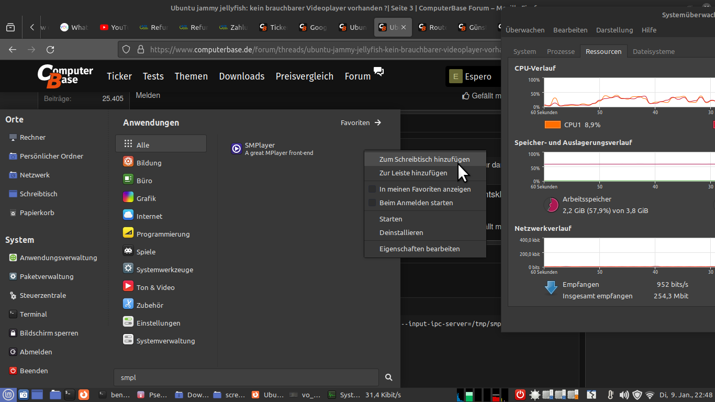Click Beenden to shut down

(28, 371)
